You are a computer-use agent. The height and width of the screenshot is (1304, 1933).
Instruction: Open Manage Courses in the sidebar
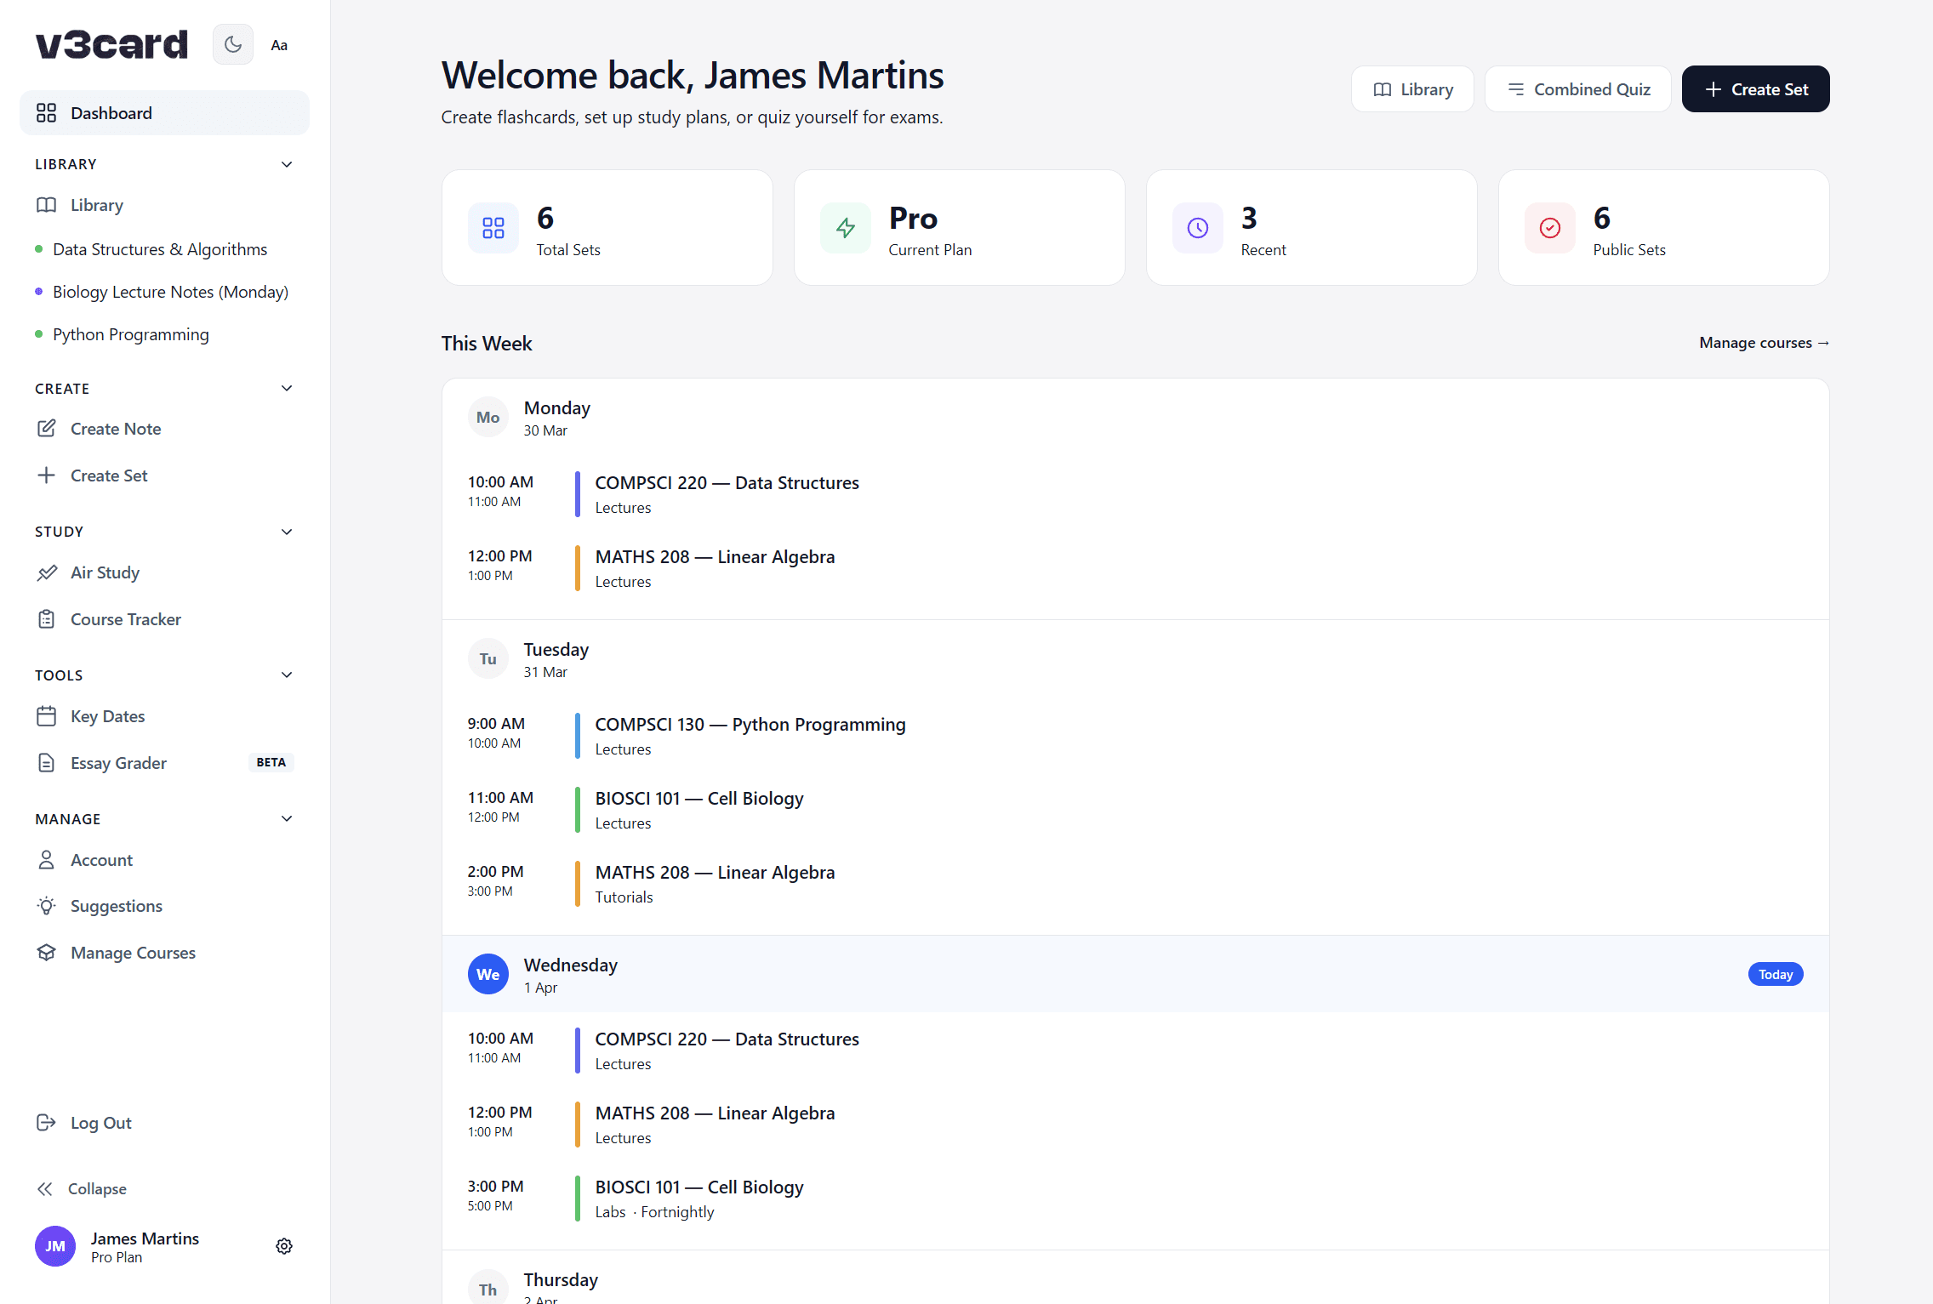133,952
